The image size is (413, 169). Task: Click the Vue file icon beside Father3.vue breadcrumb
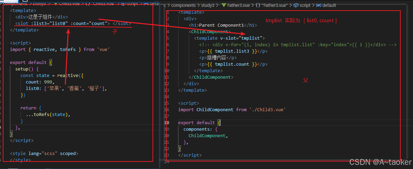(224, 5)
